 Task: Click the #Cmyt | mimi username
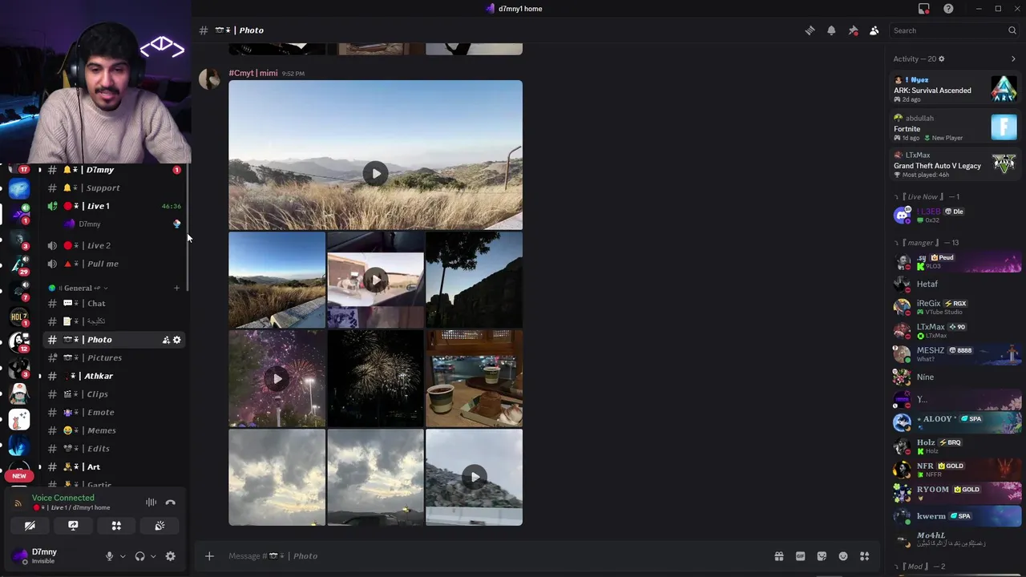[253, 73]
